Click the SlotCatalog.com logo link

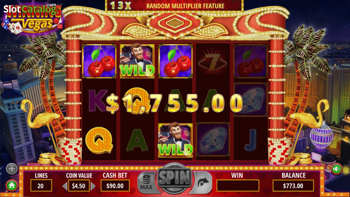pos(31,10)
